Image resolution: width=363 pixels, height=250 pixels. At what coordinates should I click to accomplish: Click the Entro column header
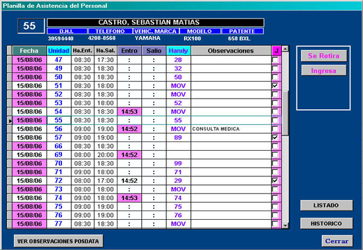click(x=129, y=51)
